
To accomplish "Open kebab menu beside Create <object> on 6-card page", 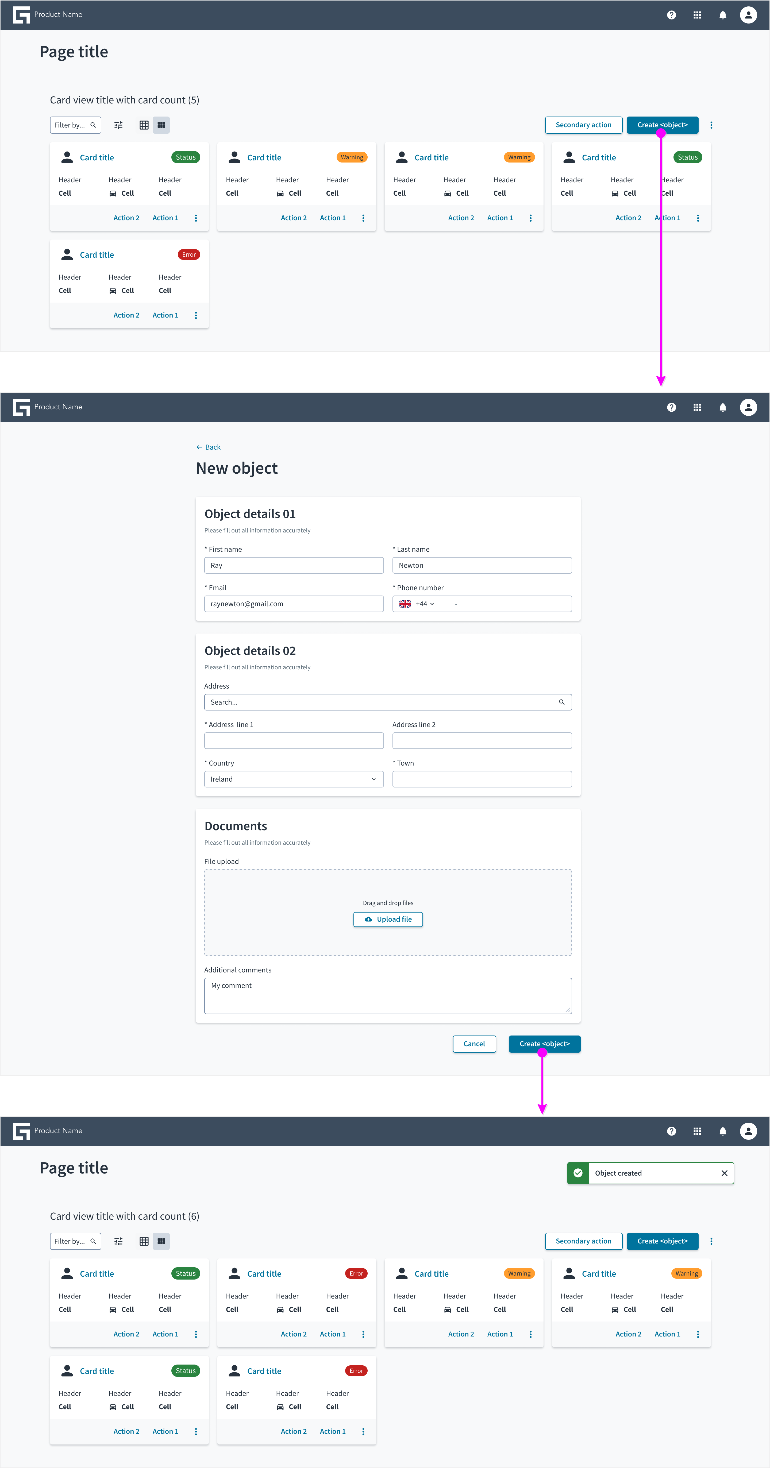I will pyautogui.click(x=711, y=1241).
